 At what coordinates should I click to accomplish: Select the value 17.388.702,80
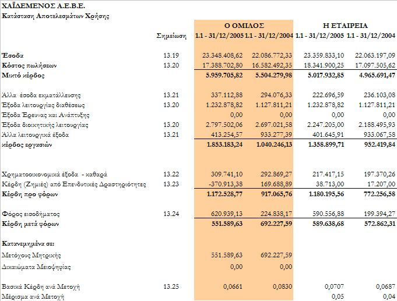pyautogui.click(x=222, y=66)
